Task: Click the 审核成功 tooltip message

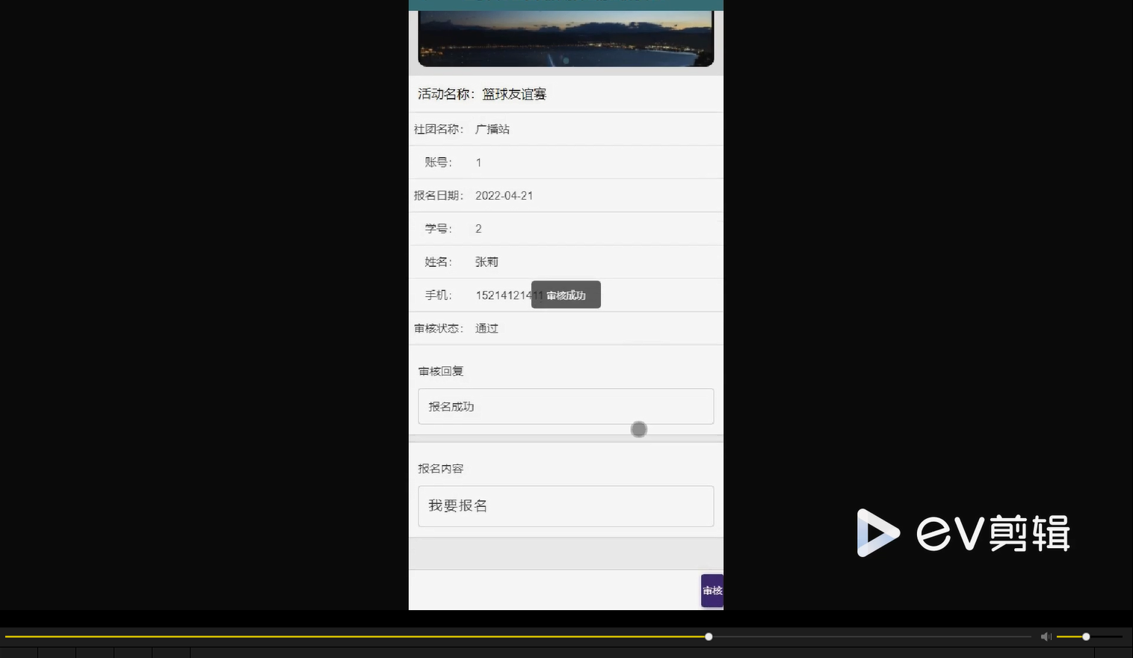Action: pos(566,295)
